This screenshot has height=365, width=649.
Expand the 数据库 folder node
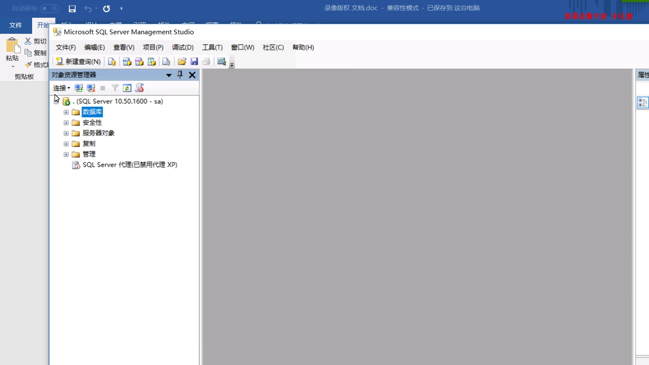(66, 112)
